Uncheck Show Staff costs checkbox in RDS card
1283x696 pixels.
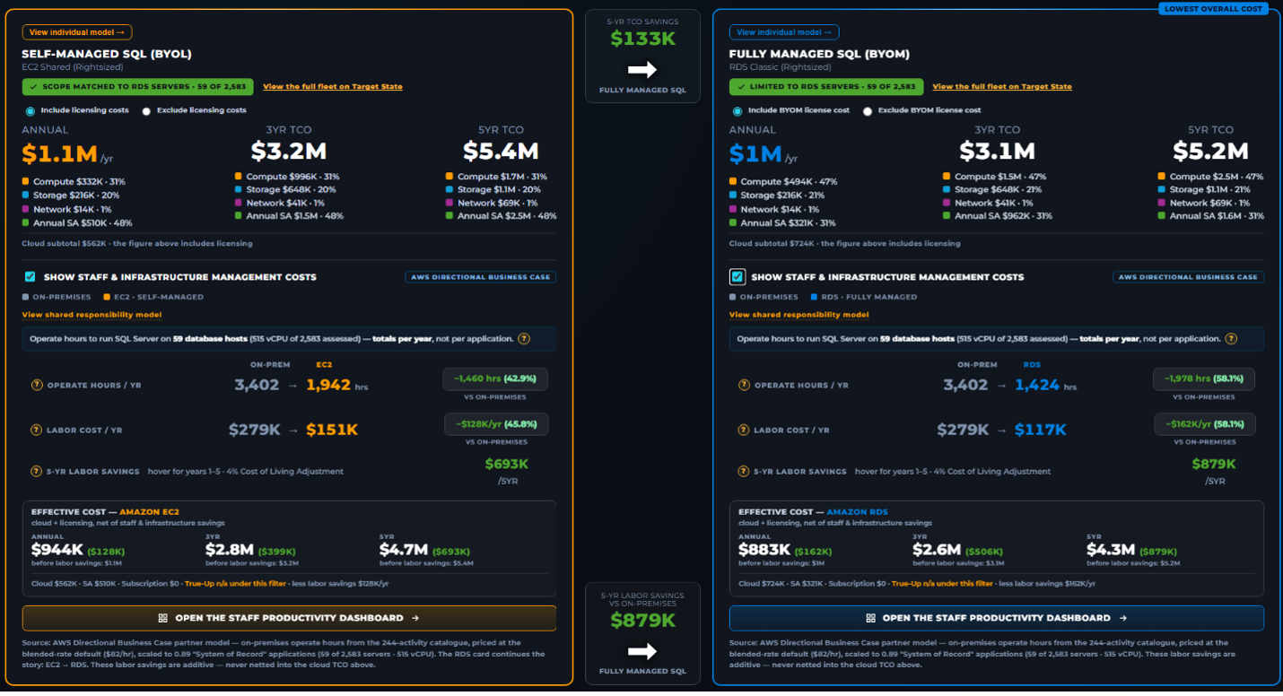tap(738, 277)
